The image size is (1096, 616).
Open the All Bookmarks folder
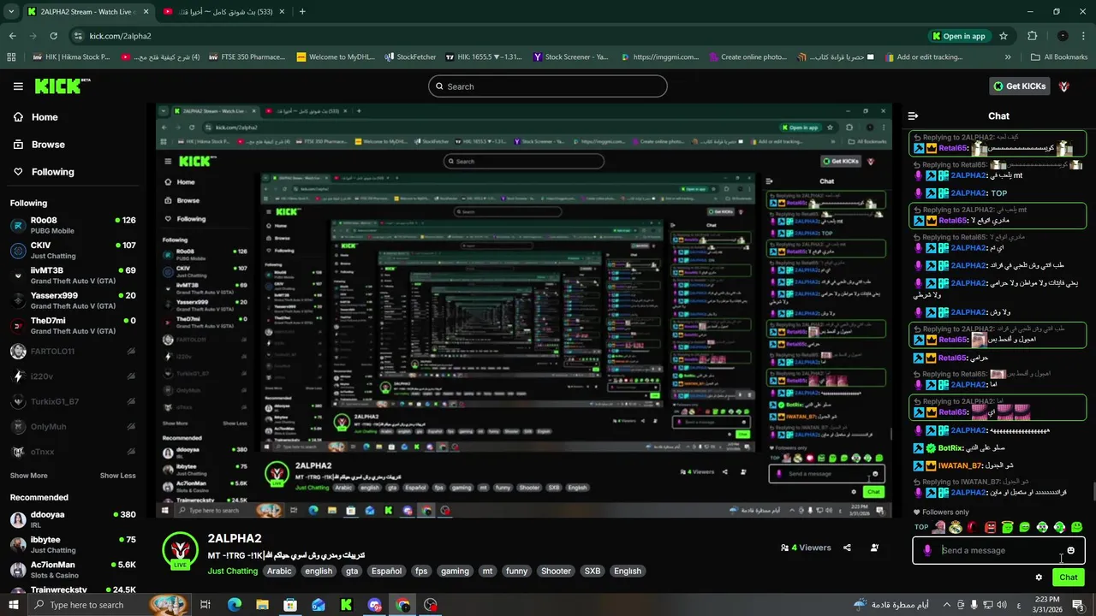(1059, 57)
